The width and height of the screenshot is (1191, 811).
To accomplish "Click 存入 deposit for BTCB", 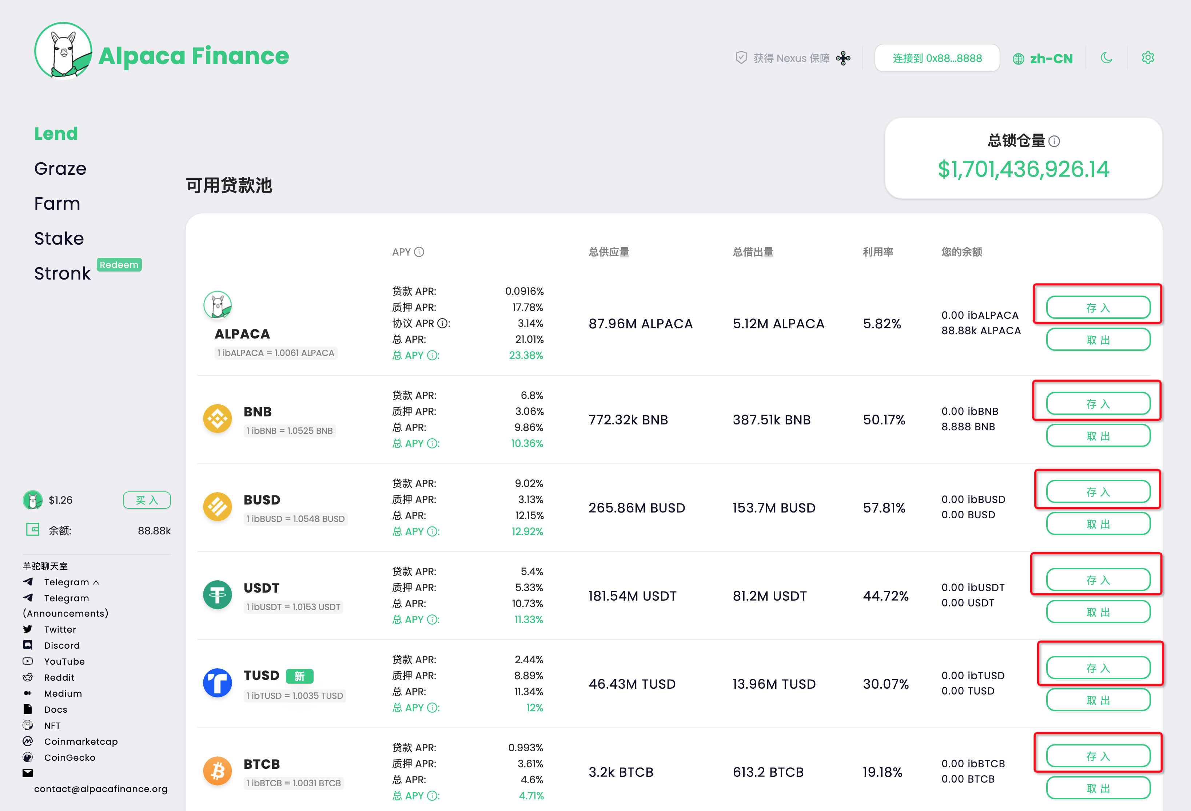I will click(x=1098, y=756).
